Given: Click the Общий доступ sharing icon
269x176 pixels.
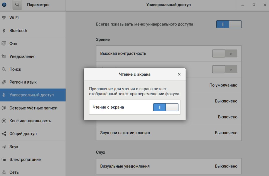Looking at the screenshot, I should pos(4,134).
